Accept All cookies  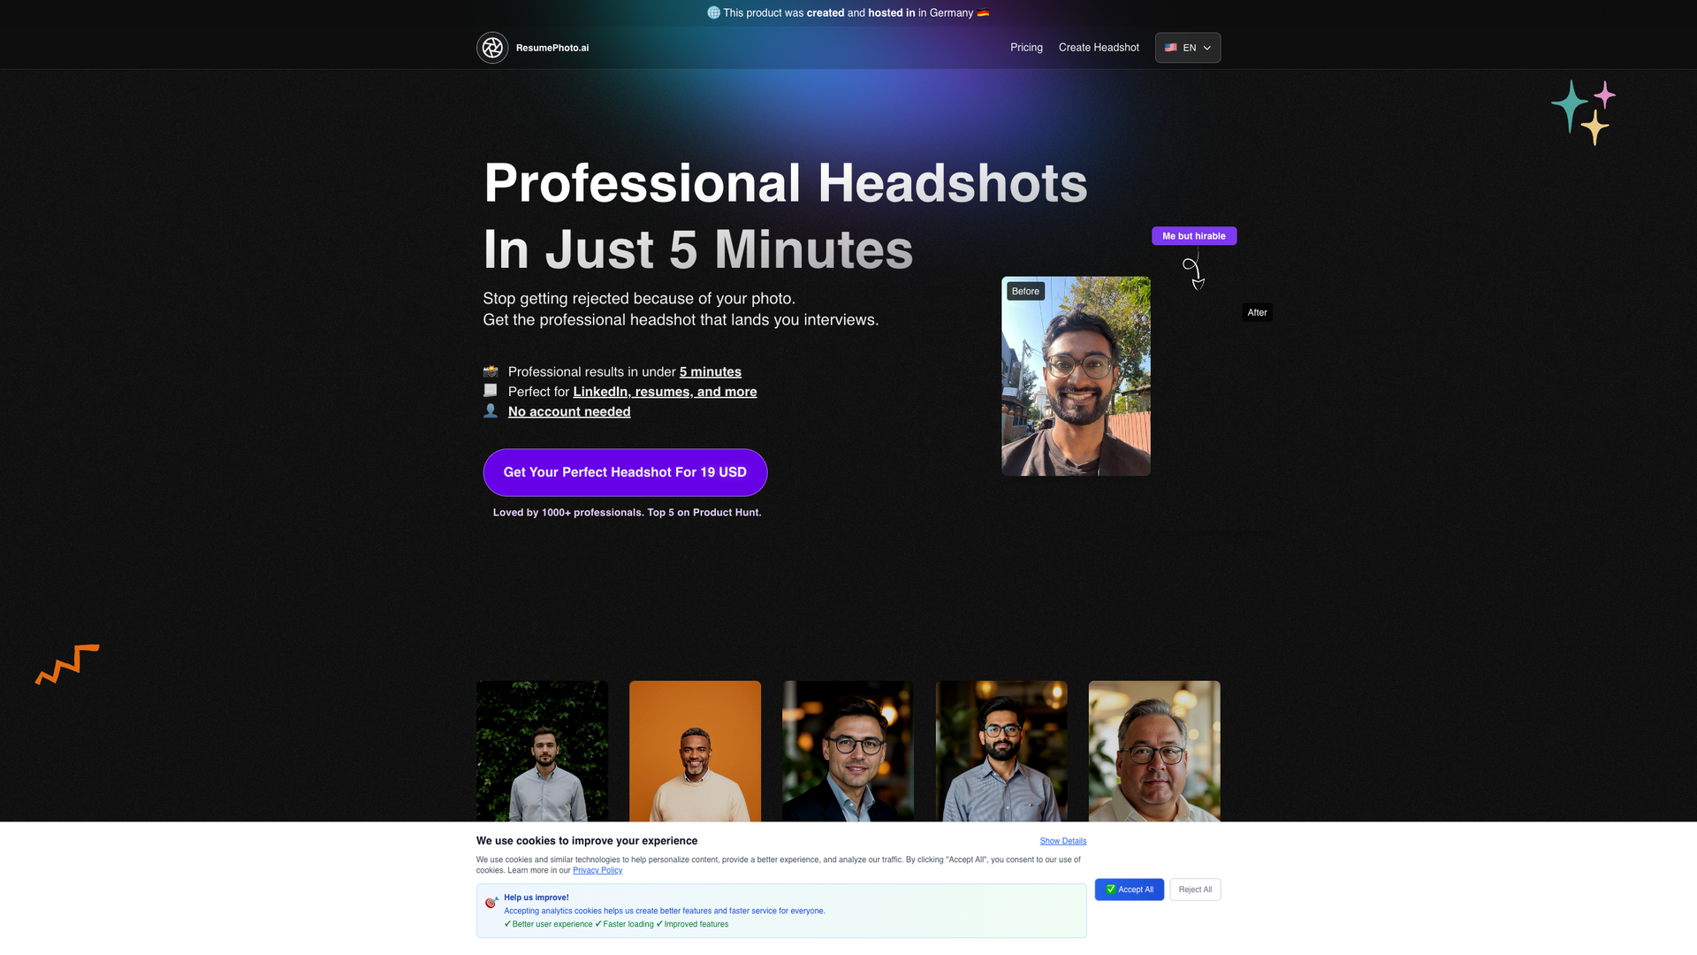(x=1129, y=890)
